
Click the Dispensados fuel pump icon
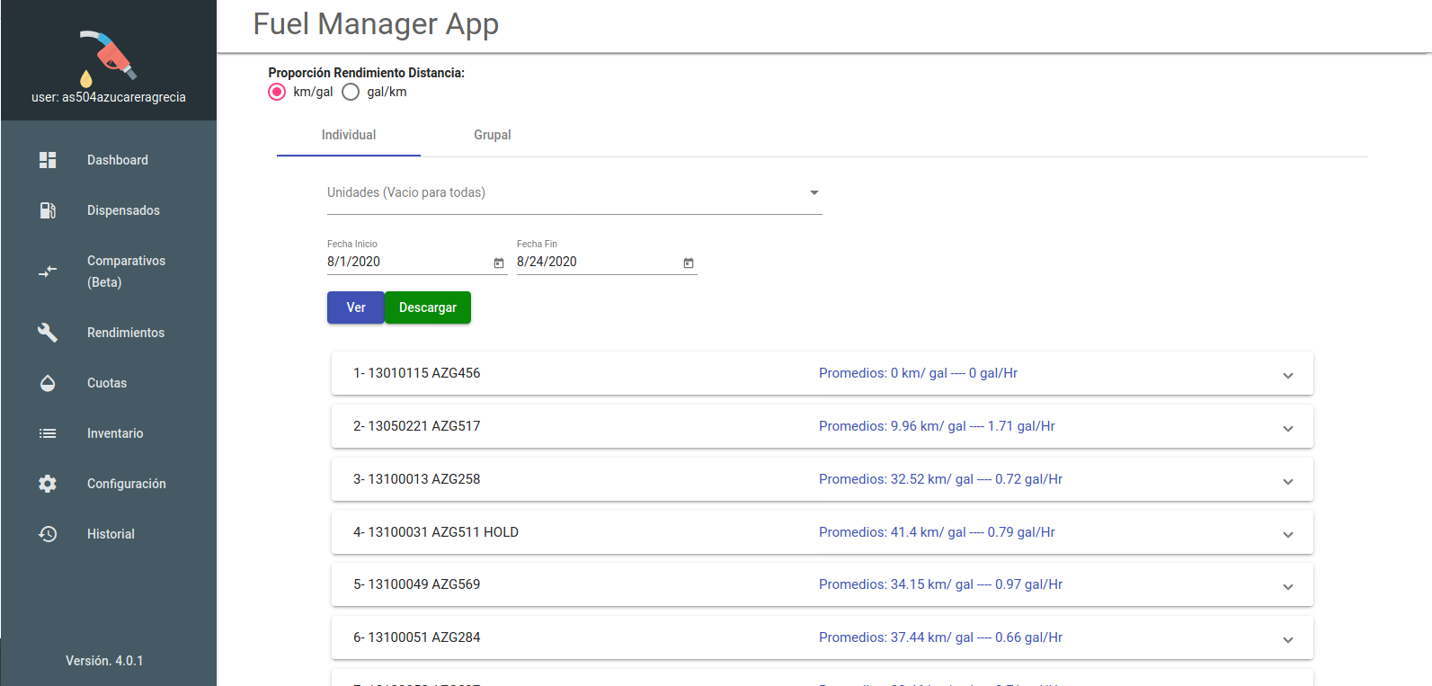48,210
